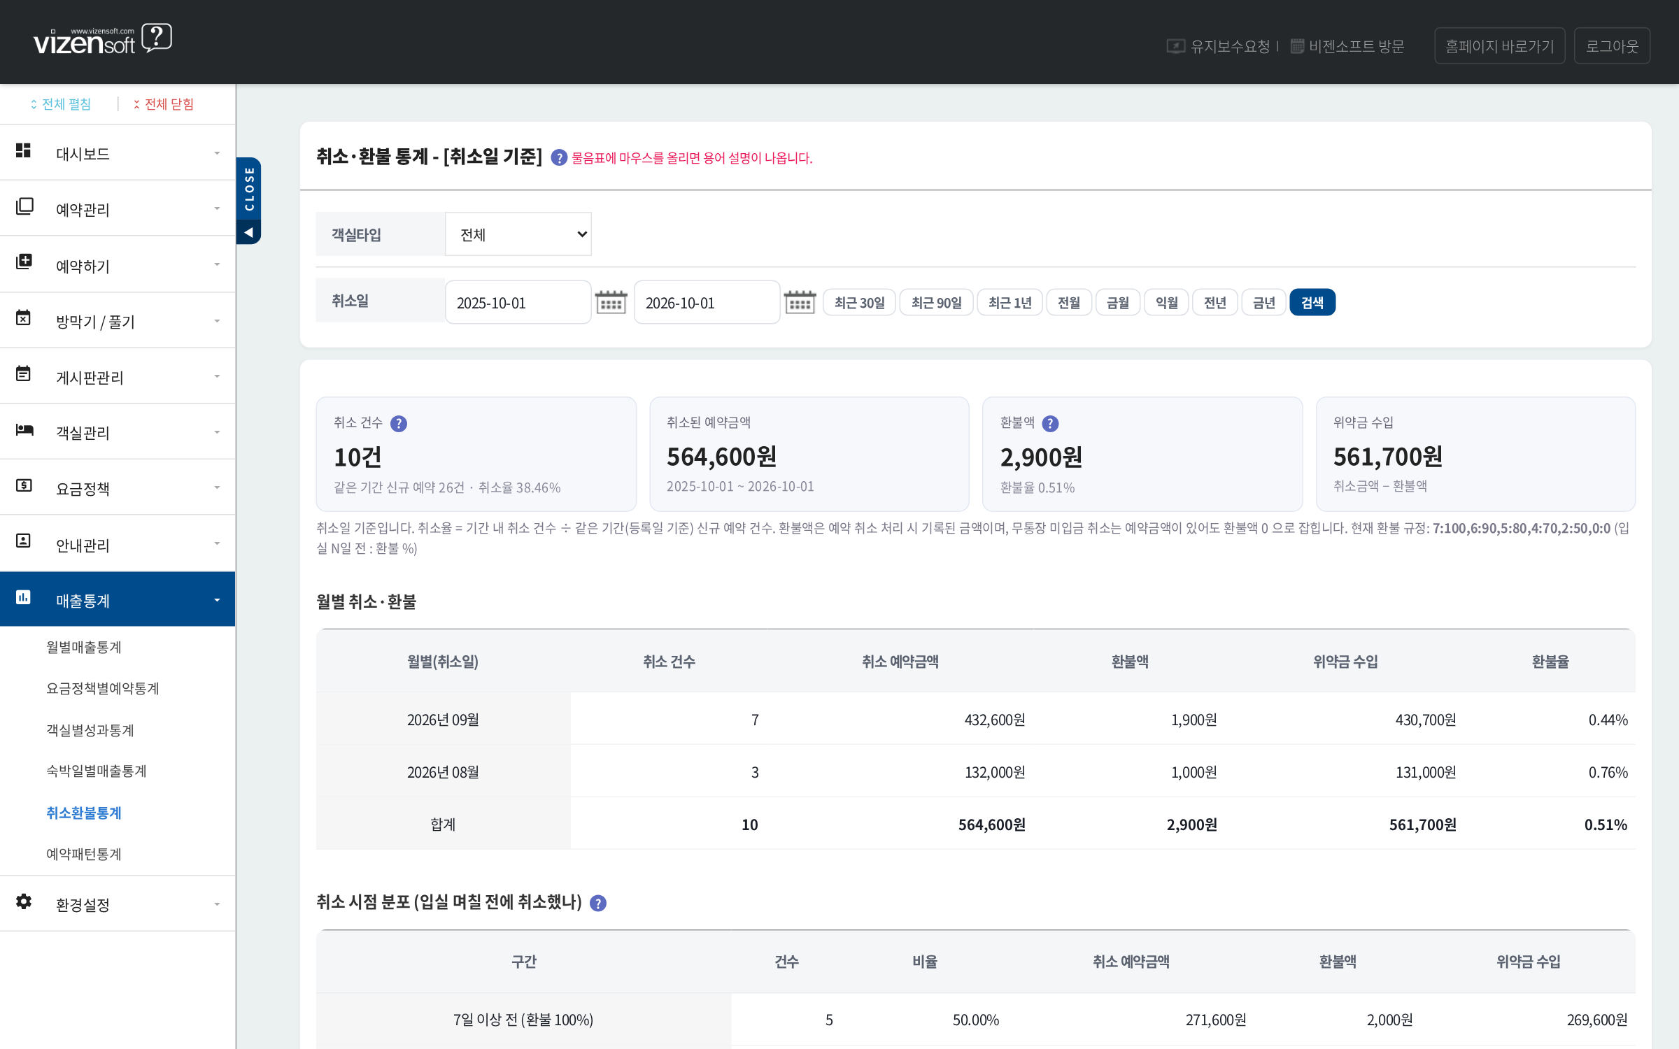Click the 최근 1년 filter button
The image size is (1679, 1049).
coord(1010,302)
